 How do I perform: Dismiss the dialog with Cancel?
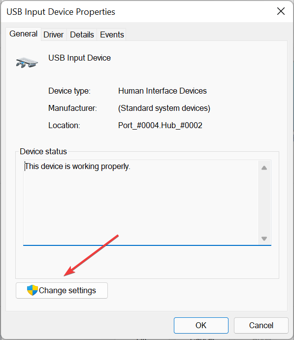(261, 325)
